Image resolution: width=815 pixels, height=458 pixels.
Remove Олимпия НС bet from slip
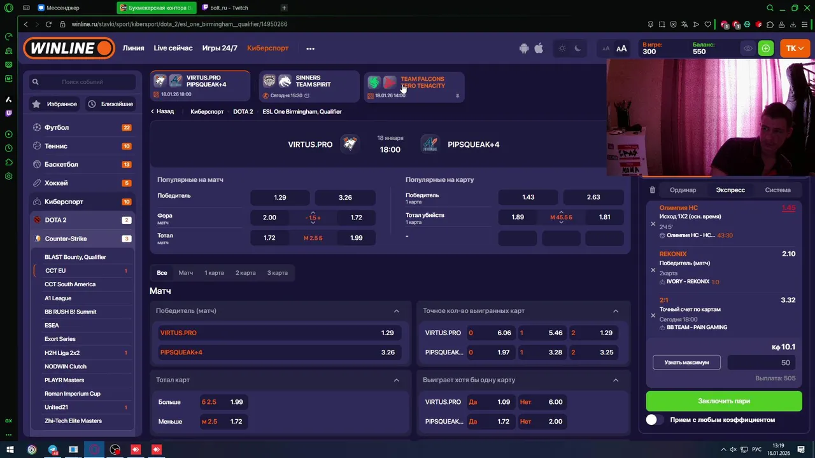653,224
